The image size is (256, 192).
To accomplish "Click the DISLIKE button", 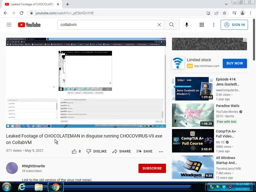I will pyautogui.click(x=96, y=151).
